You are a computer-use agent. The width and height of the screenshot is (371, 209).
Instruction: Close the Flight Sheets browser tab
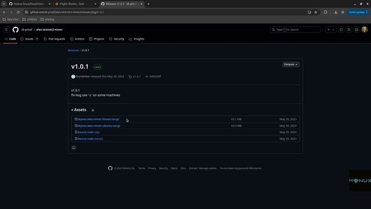[x=95, y=4]
